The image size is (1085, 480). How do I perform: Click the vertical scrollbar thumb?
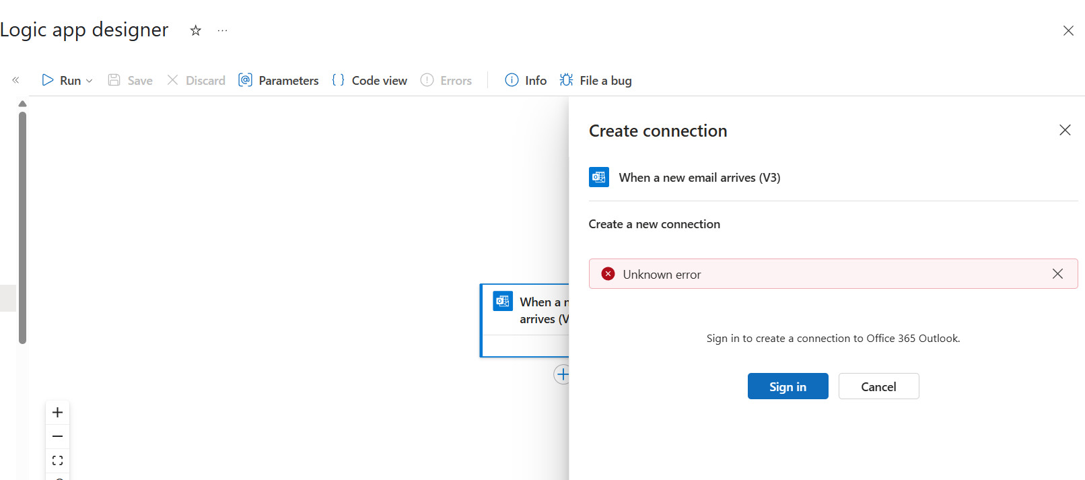tap(22, 228)
